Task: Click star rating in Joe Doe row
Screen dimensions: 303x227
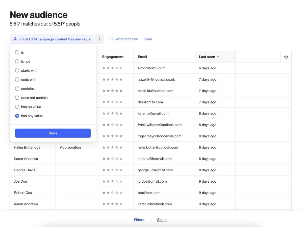Action: click(x=112, y=181)
